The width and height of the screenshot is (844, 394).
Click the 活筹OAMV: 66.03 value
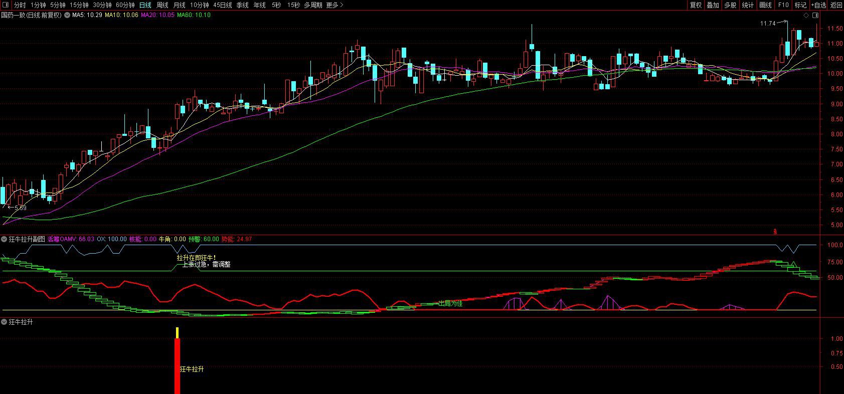pyautogui.click(x=71, y=239)
